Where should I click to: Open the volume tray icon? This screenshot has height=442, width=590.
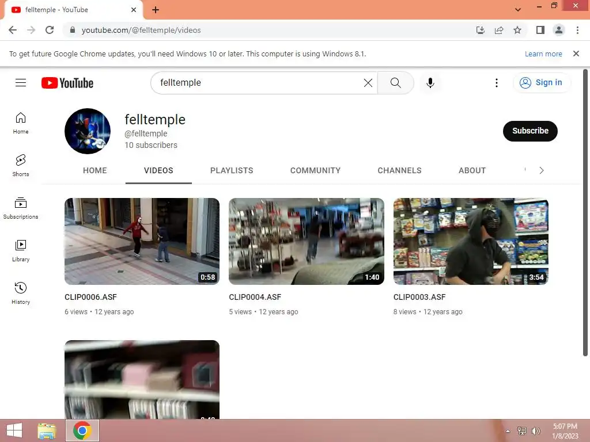click(x=536, y=430)
